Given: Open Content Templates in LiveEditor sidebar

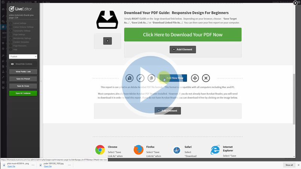Looking at the screenshot, I should pyautogui.click(x=21, y=42).
